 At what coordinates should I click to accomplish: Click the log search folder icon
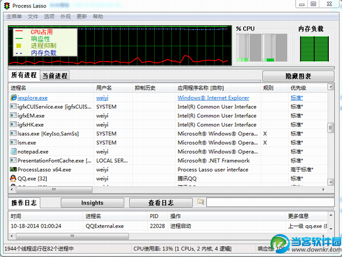(x=200, y=202)
